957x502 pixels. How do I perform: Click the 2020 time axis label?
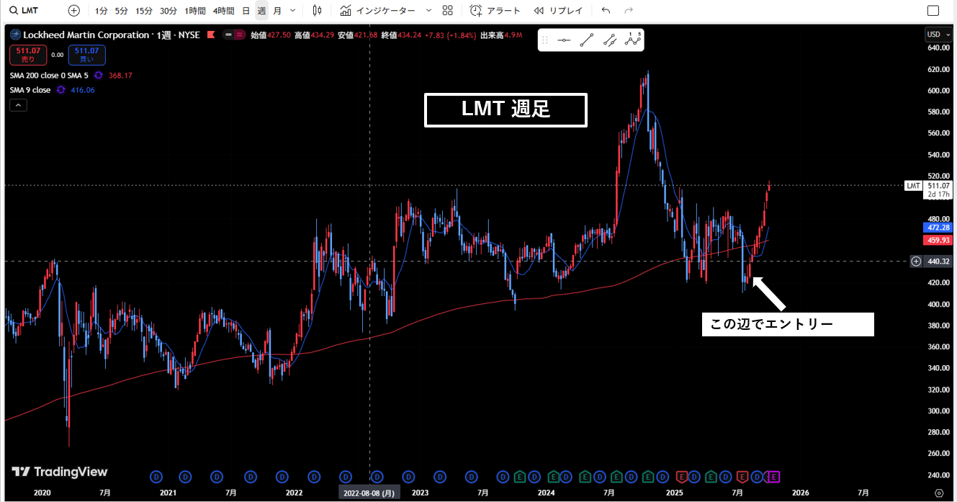pos(42,493)
